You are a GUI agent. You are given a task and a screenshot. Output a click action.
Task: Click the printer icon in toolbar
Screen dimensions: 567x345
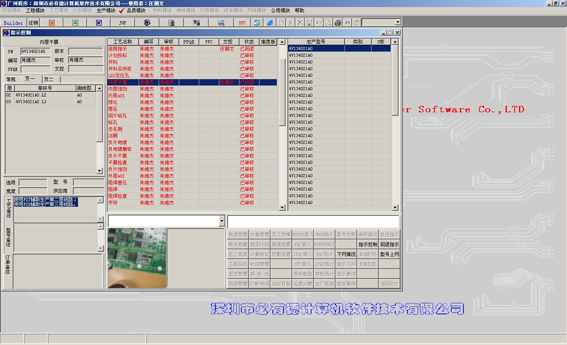[x=338, y=23]
